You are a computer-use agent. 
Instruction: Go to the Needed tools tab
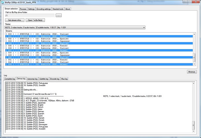point(58,9)
